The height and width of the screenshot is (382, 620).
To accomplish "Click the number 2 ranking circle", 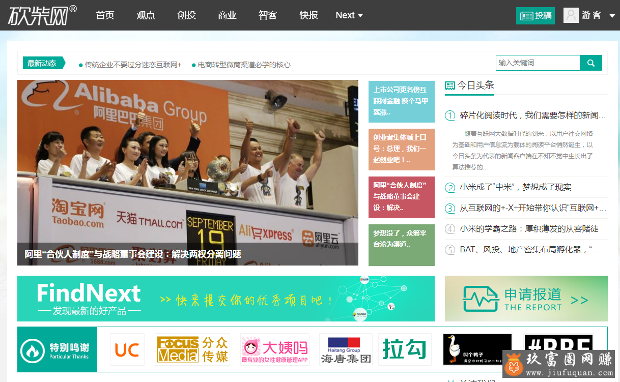I will point(450,188).
